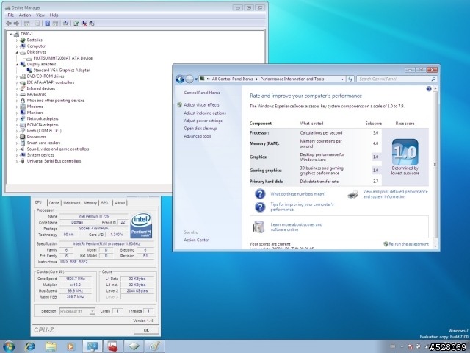This screenshot has width=470, height=353.
Task: Click Adjust indexing options link
Action: 205,113
